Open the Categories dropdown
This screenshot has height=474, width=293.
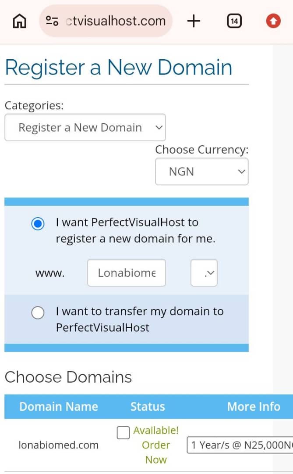[85, 127]
